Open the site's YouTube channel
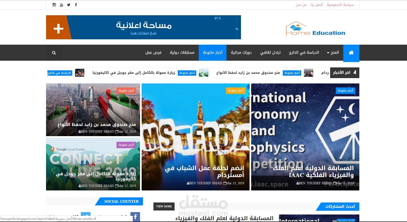The height and width of the screenshot is (222, 407). [x=61, y=5]
